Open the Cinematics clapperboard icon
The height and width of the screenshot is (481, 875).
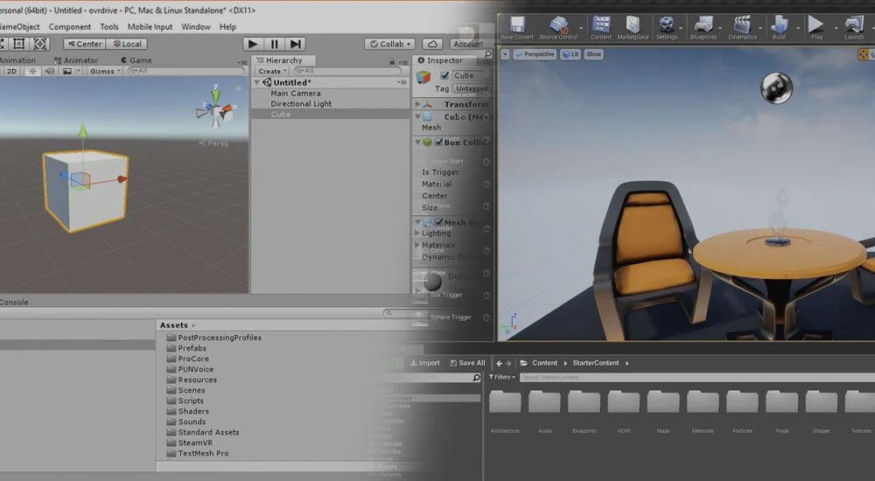click(742, 28)
